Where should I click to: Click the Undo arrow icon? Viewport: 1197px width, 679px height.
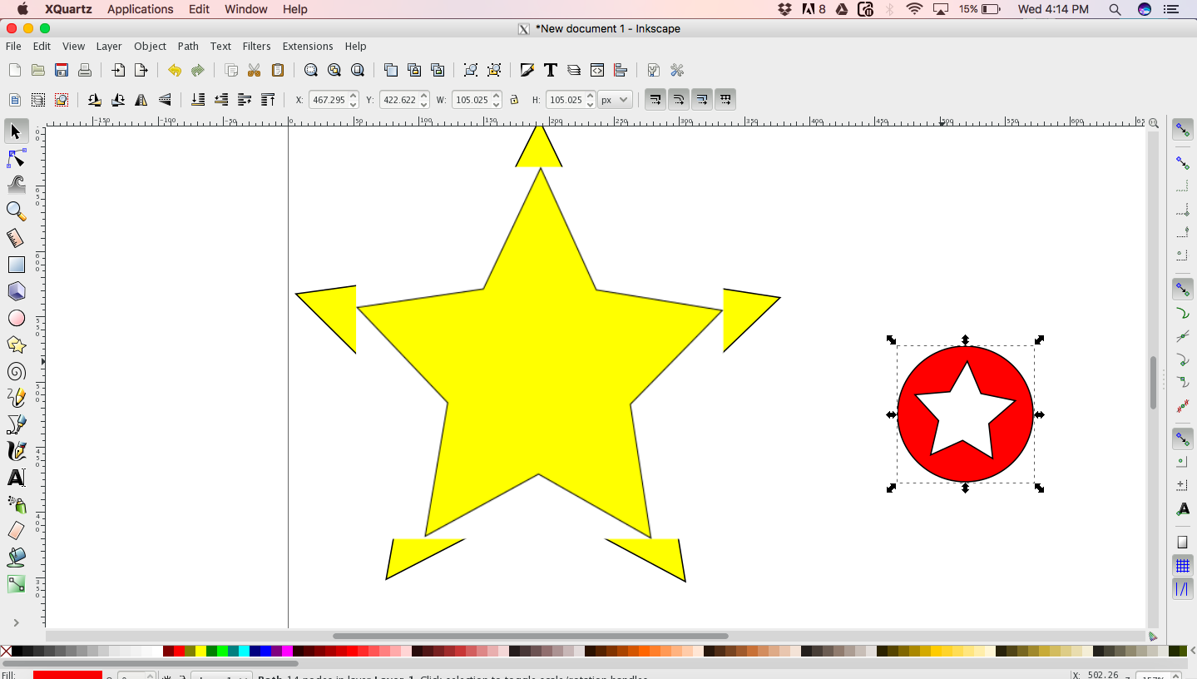coord(174,70)
